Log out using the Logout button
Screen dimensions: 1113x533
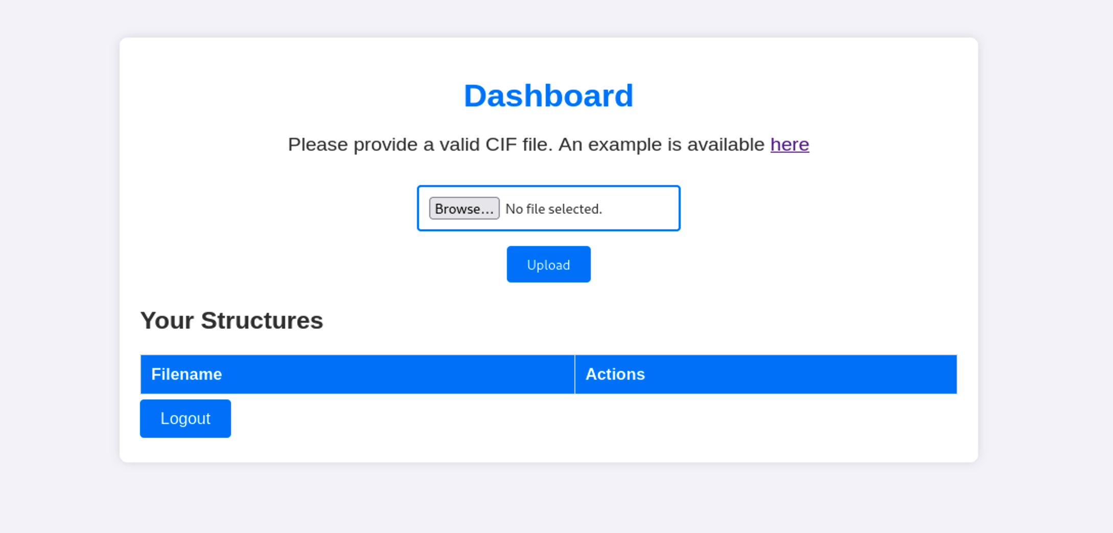point(185,419)
